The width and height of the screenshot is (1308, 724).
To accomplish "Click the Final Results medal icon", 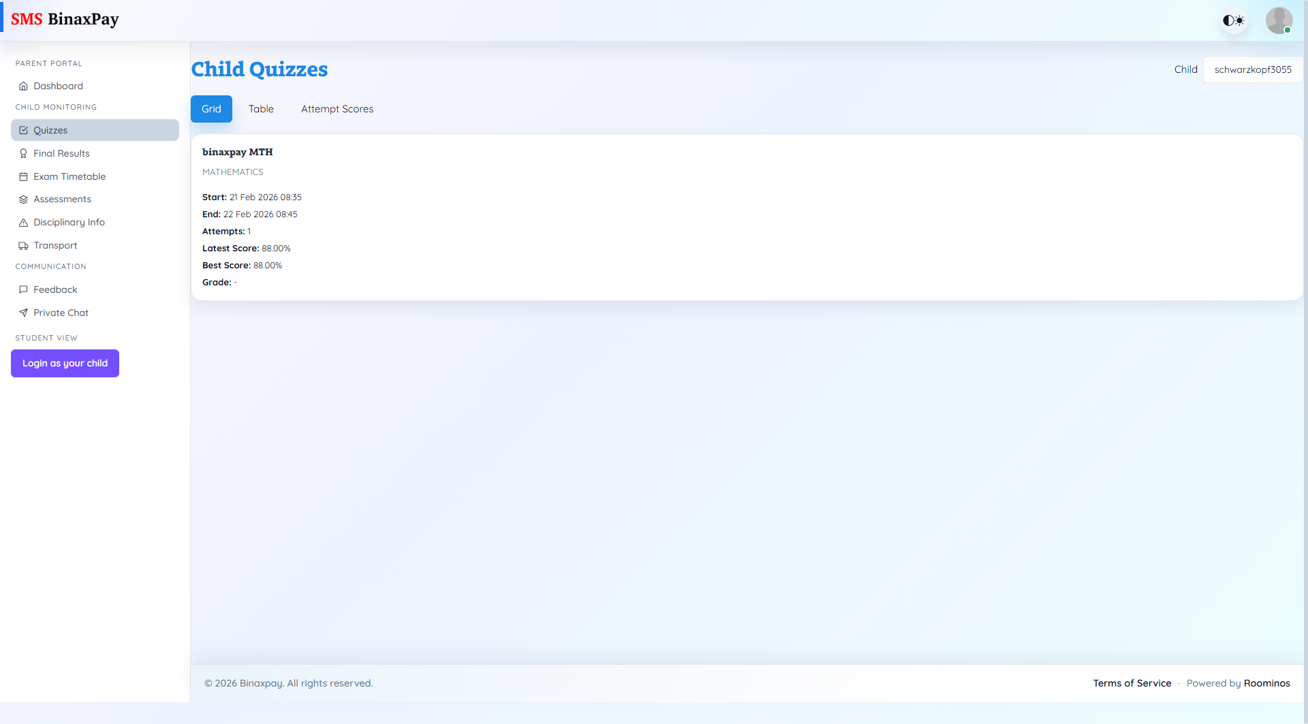I will coord(24,153).
